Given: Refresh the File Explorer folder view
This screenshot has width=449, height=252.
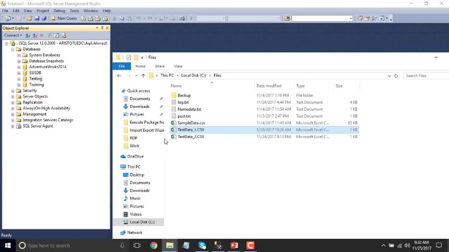Looking at the screenshot, I should 396,76.
